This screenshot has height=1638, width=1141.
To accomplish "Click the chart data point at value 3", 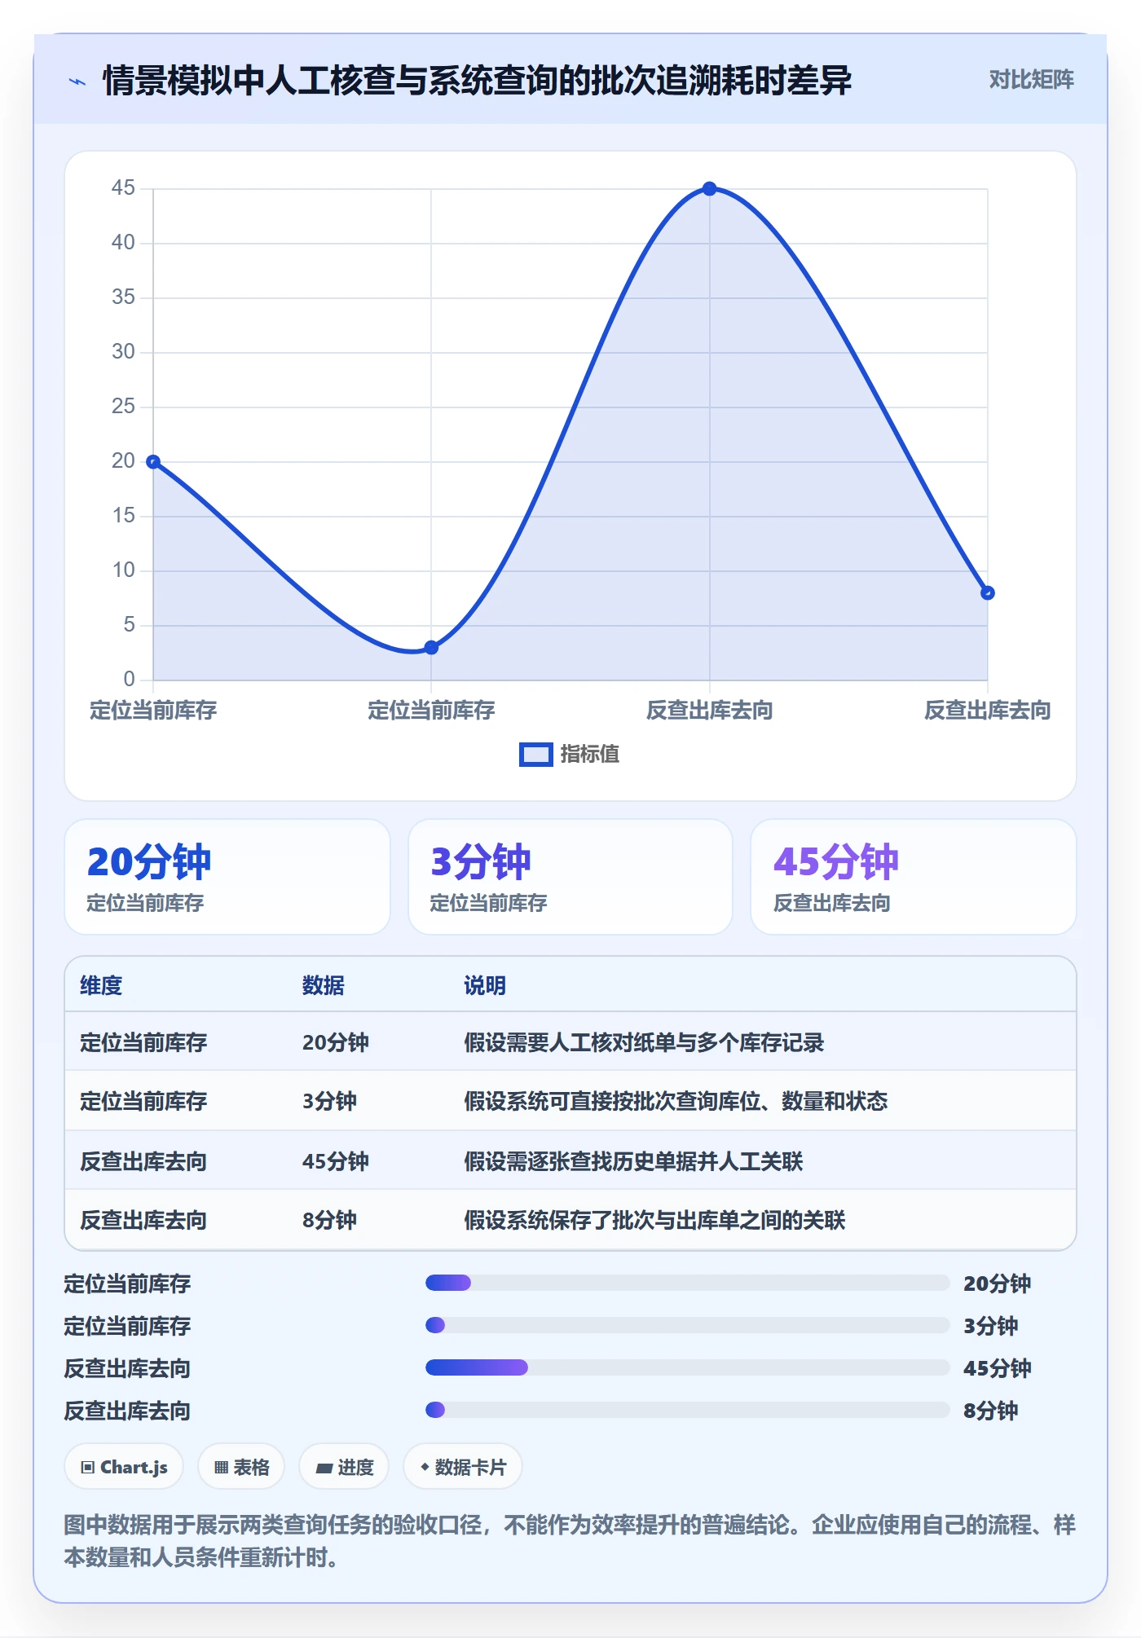I will click(x=431, y=647).
